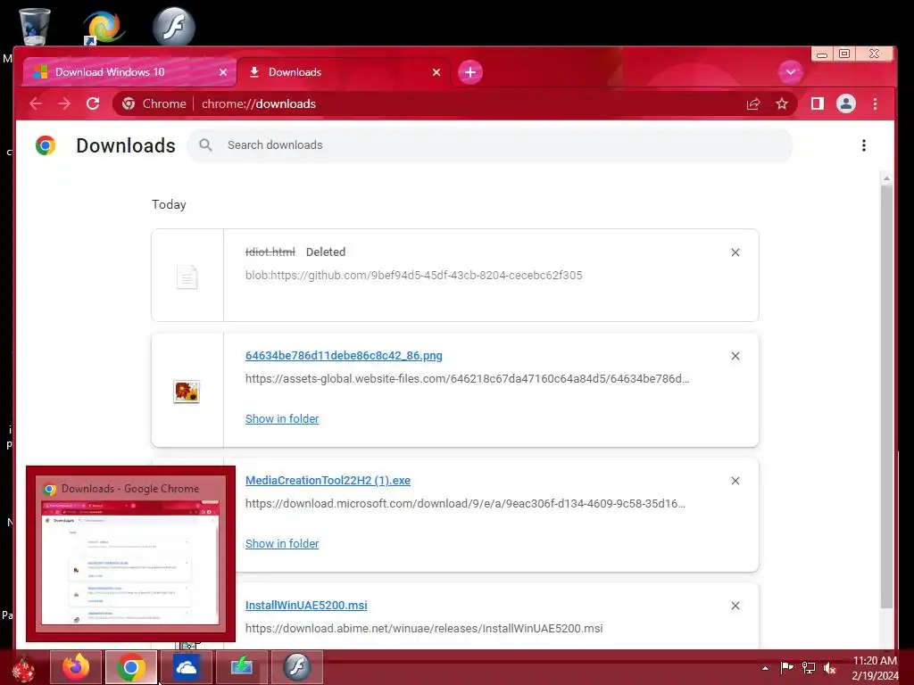Remove InstallWinUAE5200.msi from the list
This screenshot has height=685, width=914.
(x=735, y=606)
